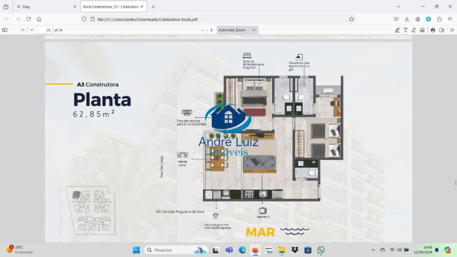
Task: Click the address bar with file path
Action: pos(218,19)
